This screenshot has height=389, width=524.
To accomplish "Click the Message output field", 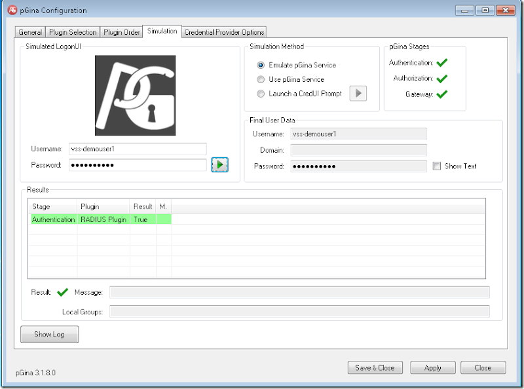I will [299, 292].
